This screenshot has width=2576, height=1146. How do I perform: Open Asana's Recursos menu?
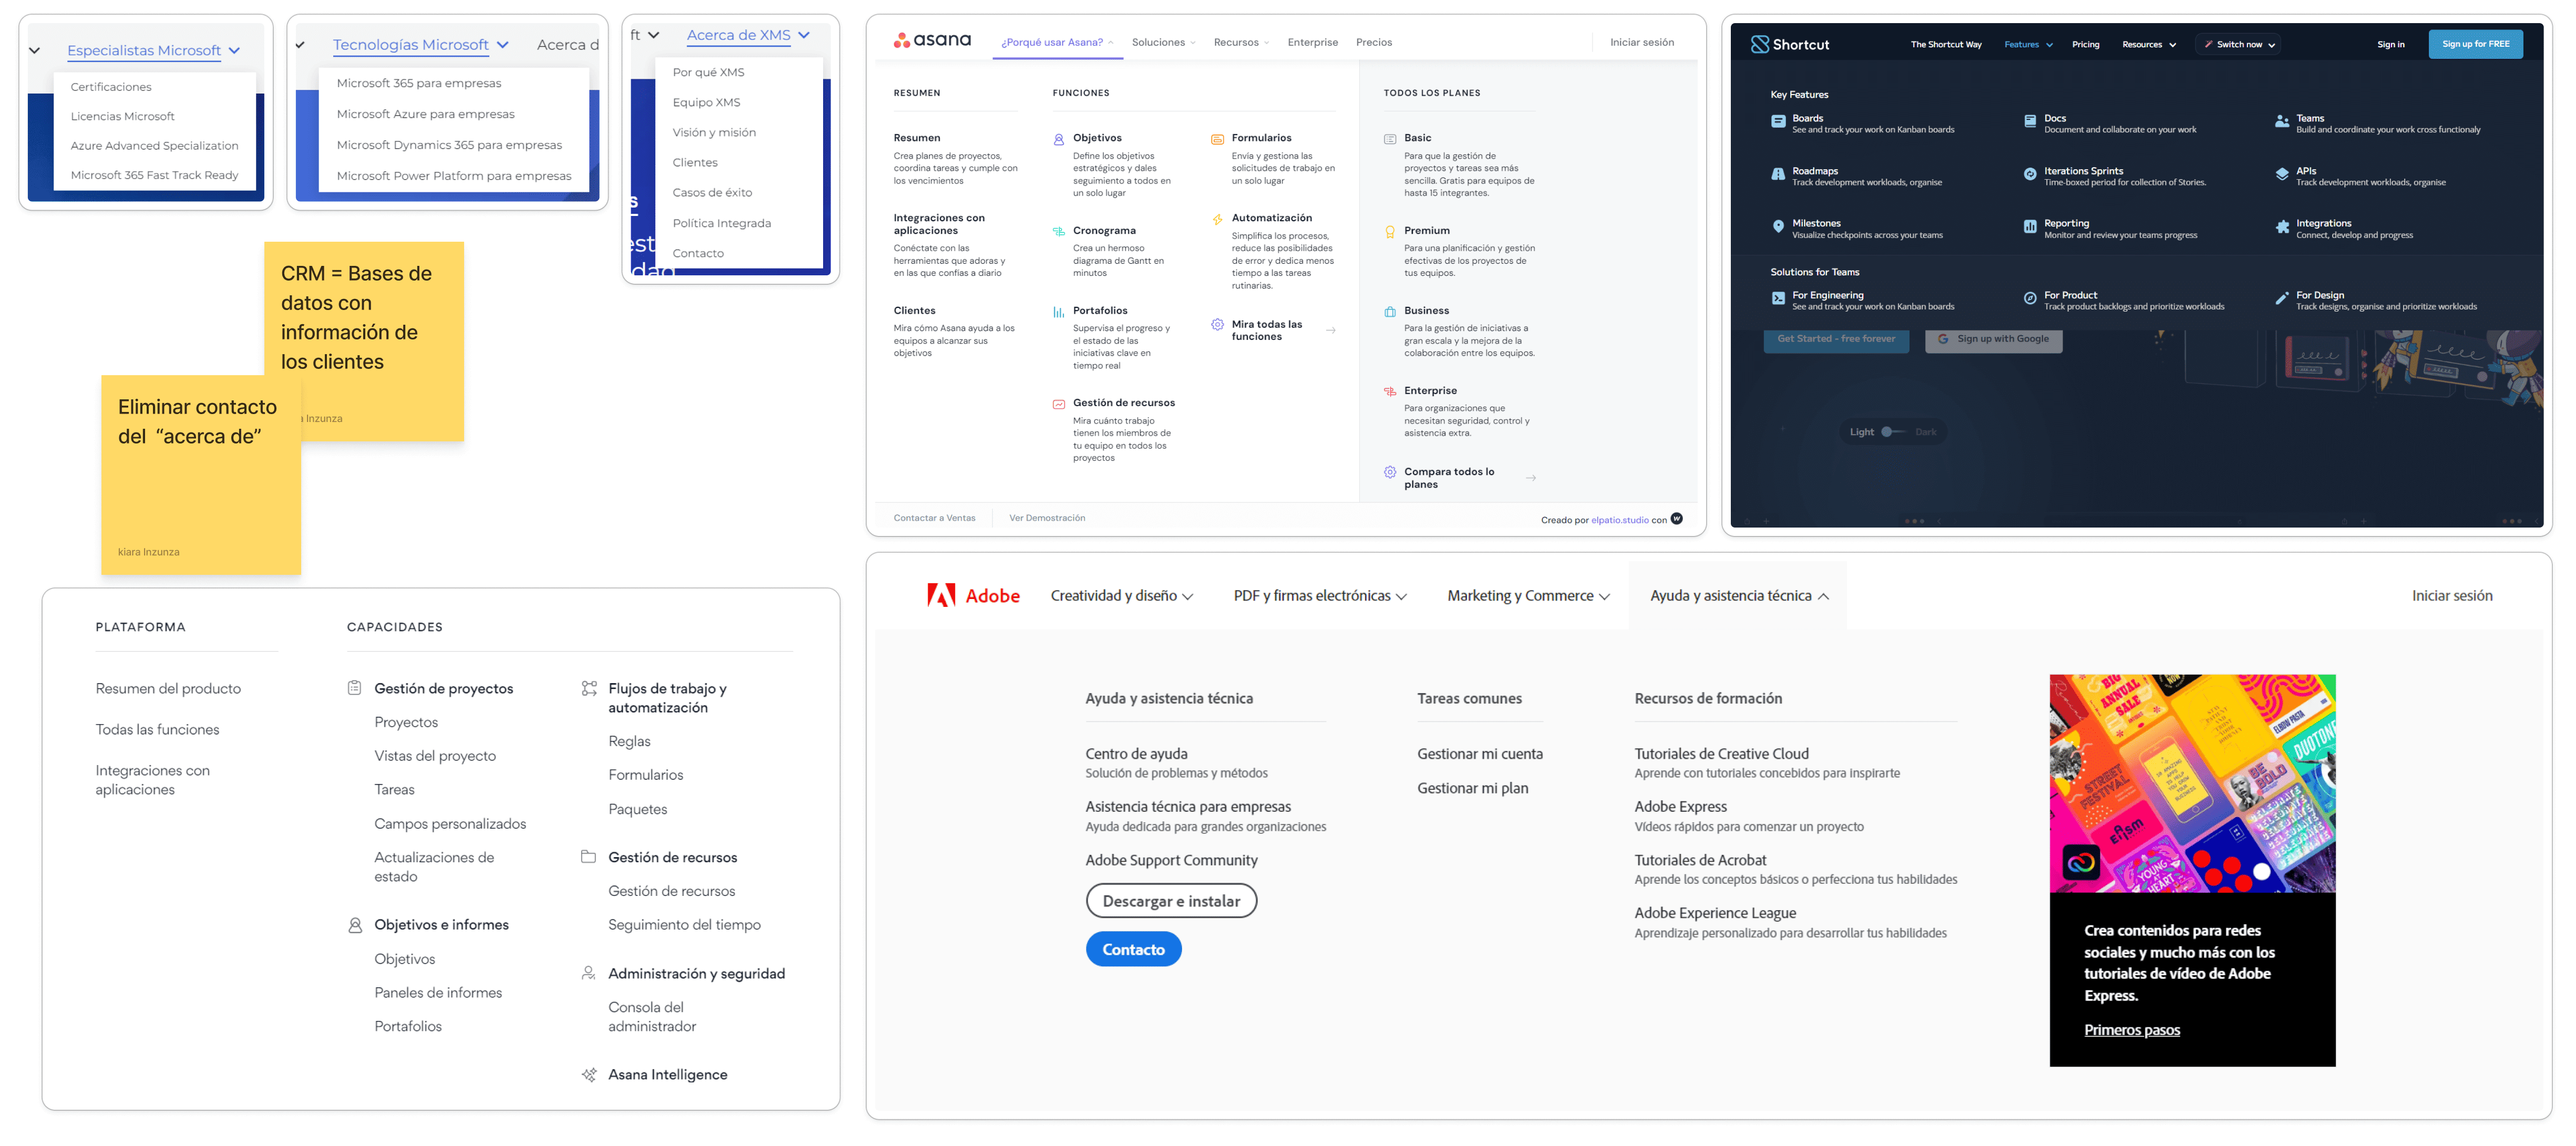pyautogui.click(x=1241, y=42)
